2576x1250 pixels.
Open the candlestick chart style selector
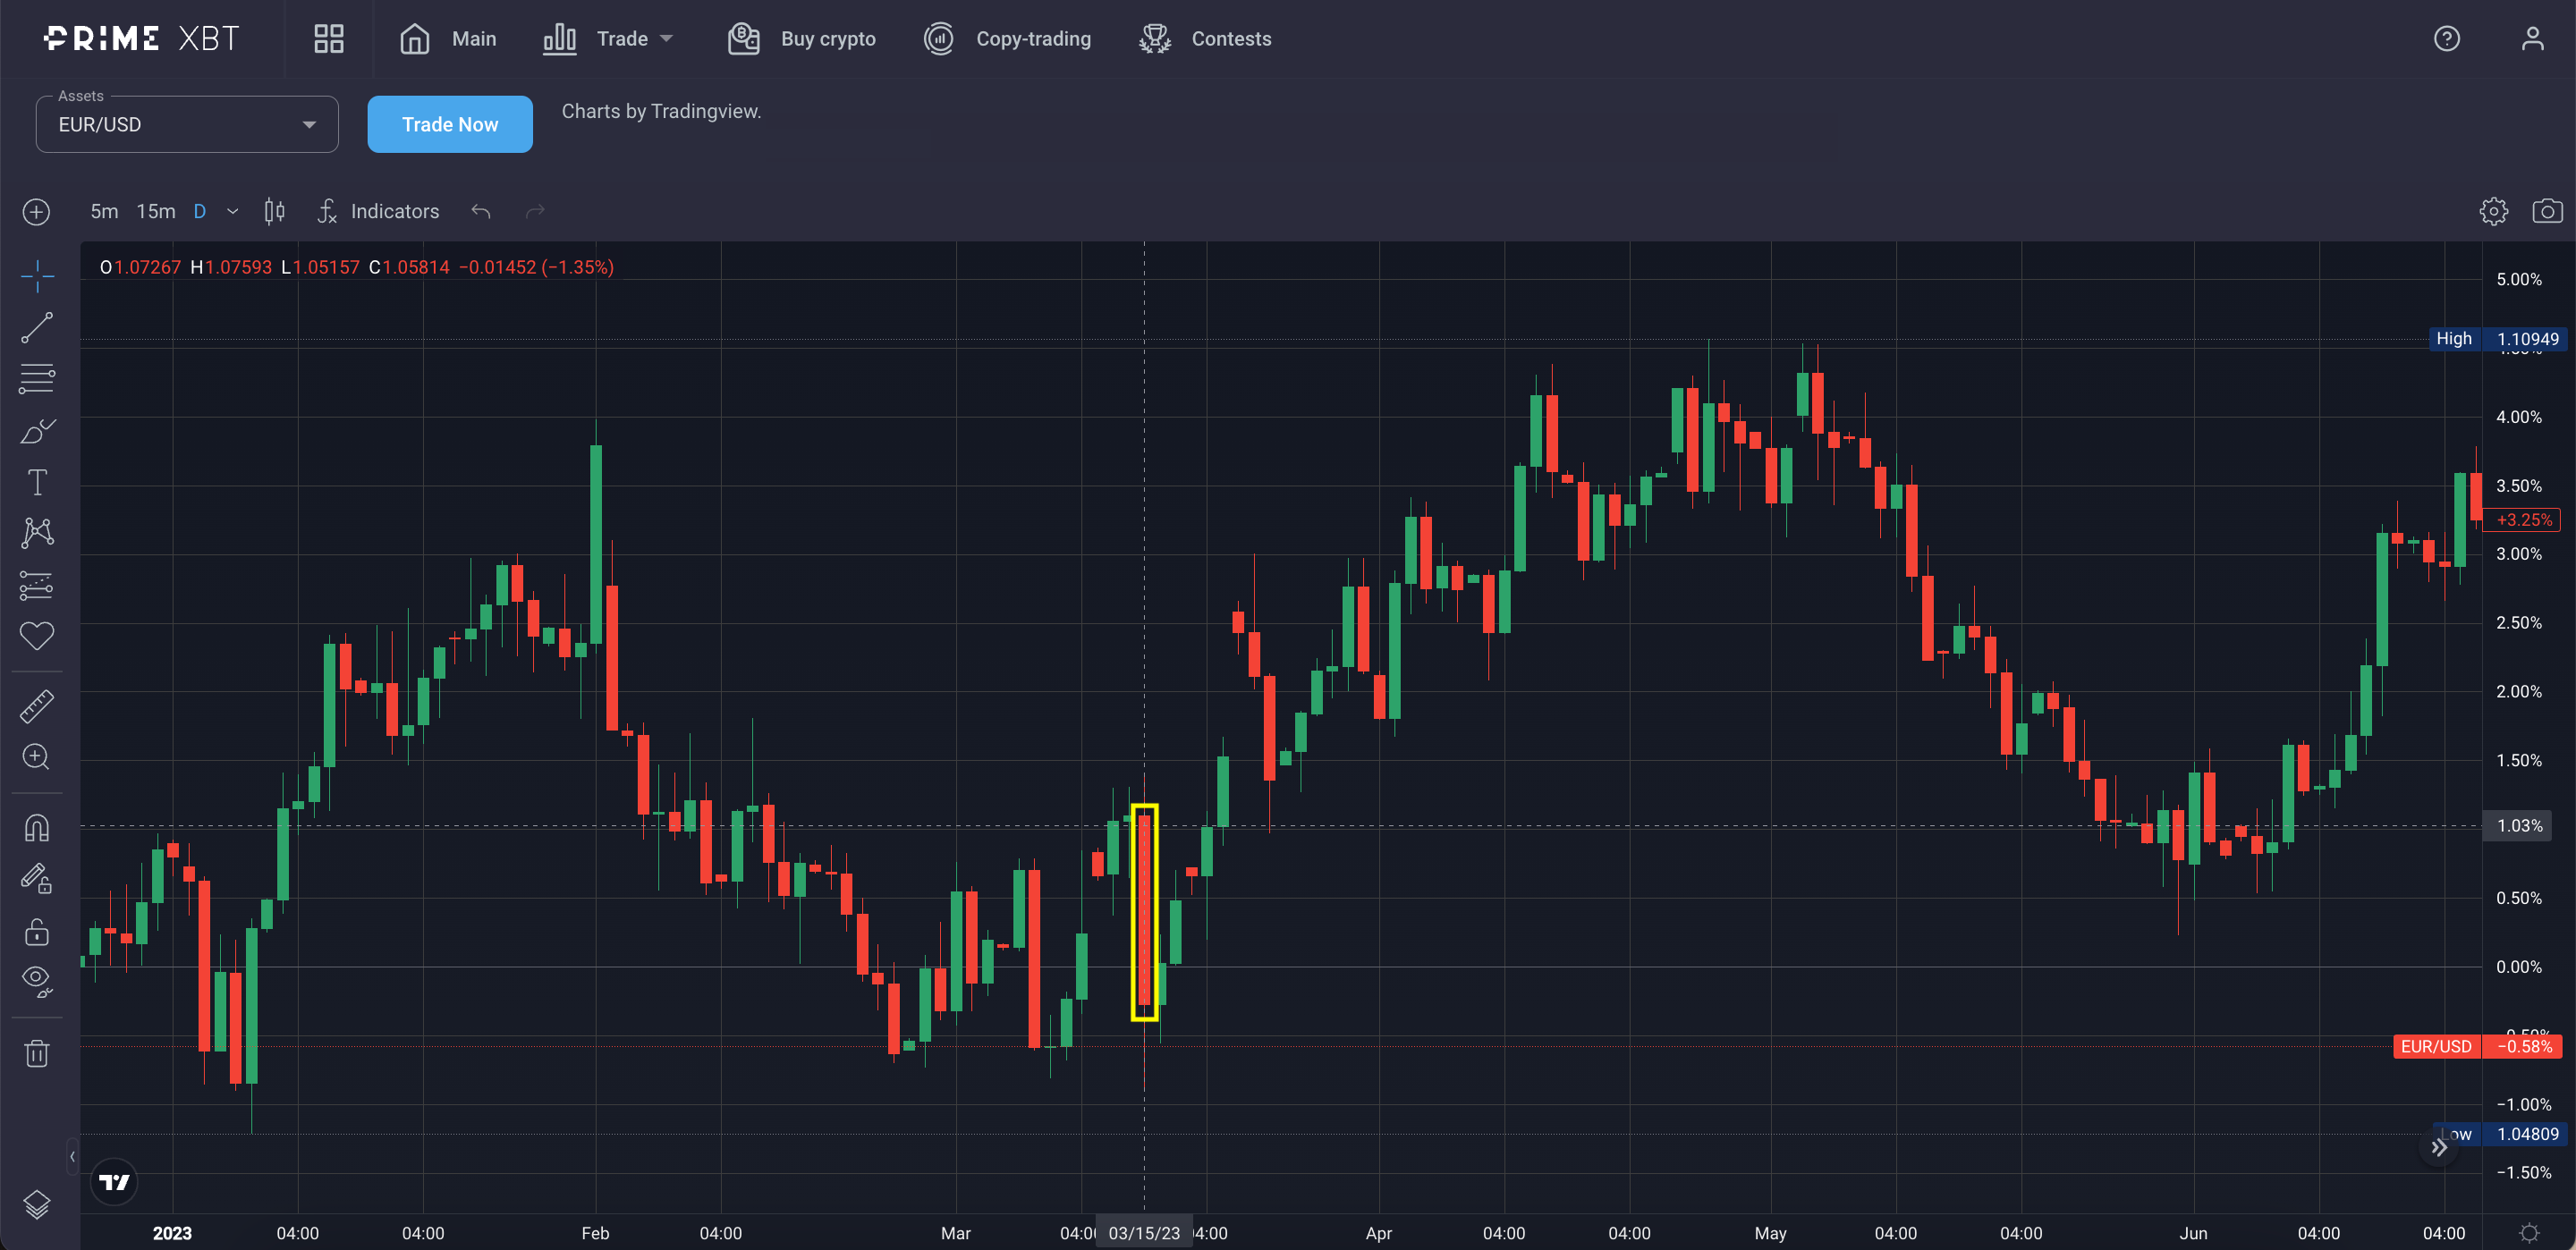tap(275, 211)
